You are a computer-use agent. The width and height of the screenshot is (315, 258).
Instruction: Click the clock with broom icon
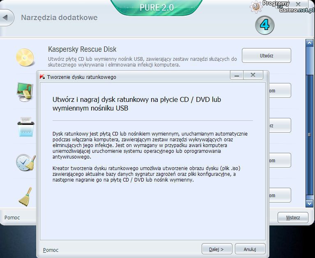(26, 162)
